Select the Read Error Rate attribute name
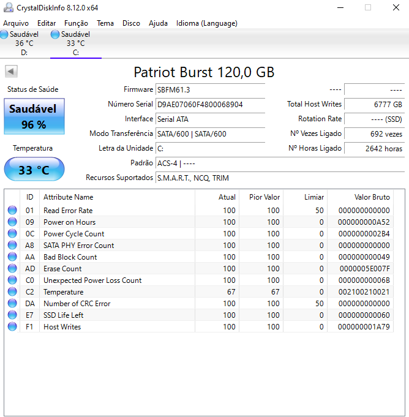The height and width of the screenshot is (417, 409). pos(68,211)
